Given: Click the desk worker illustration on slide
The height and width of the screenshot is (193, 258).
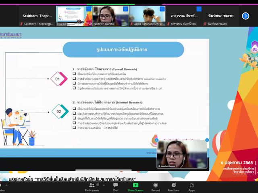Looking at the screenshot, I should click(x=19, y=127).
